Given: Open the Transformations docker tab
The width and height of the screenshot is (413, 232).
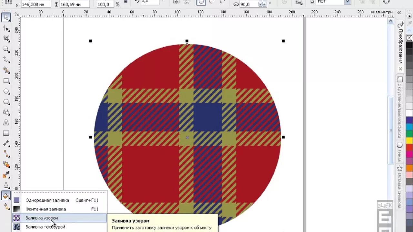Looking at the screenshot, I should pos(400,47).
